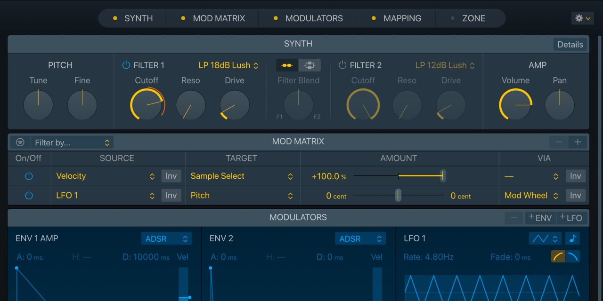
Task: Select the LFO fade-out curve icon
Action: pyautogui.click(x=573, y=257)
